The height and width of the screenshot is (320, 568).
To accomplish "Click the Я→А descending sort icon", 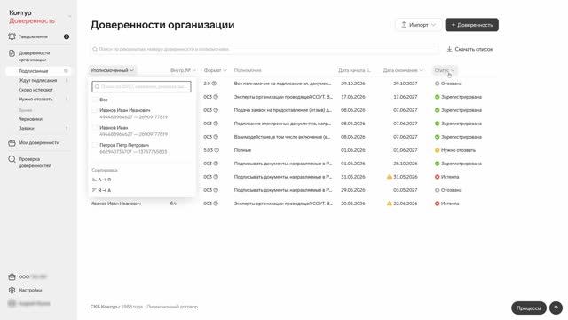I will (94, 190).
